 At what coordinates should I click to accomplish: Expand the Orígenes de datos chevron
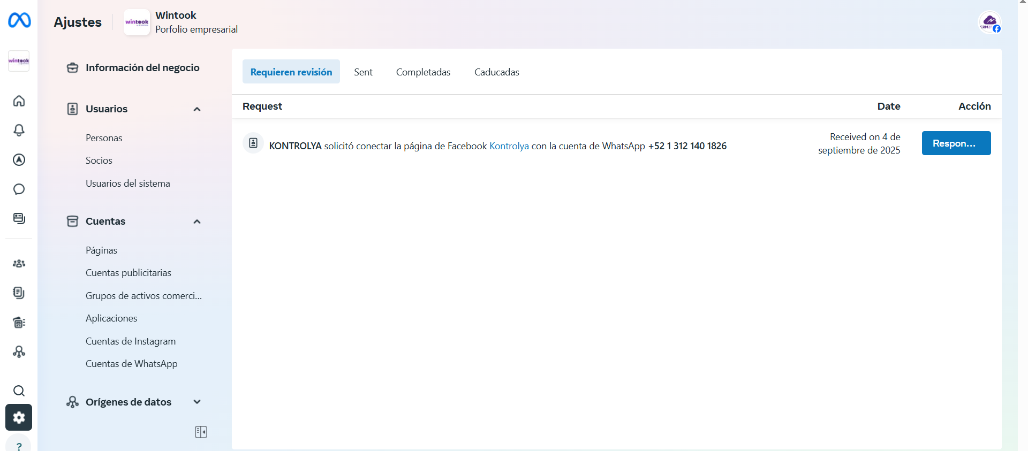pos(197,402)
